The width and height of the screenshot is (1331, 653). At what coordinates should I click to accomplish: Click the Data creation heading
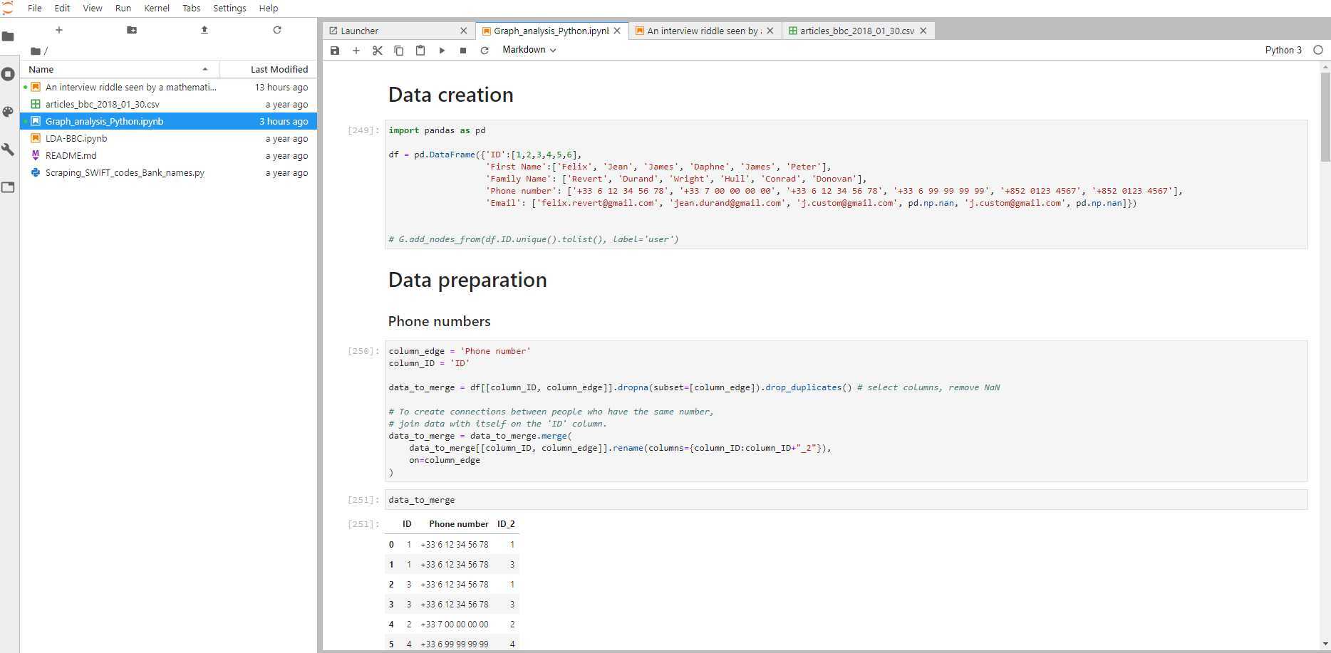pyautogui.click(x=450, y=95)
